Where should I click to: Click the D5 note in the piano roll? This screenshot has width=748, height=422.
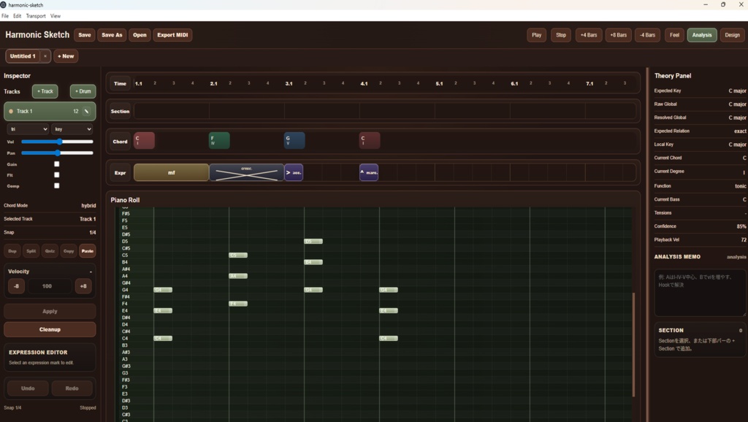pyautogui.click(x=313, y=241)
